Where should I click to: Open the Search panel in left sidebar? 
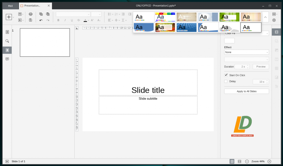pyautogui.click(x=7, y=41)
